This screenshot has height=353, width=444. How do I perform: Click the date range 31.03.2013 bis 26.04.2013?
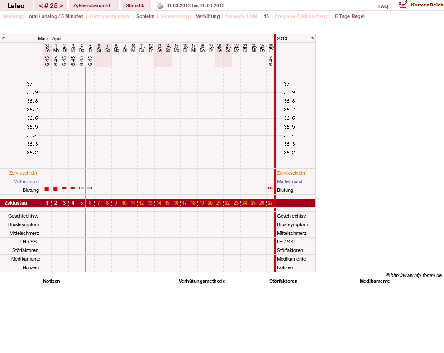[196, 5]
